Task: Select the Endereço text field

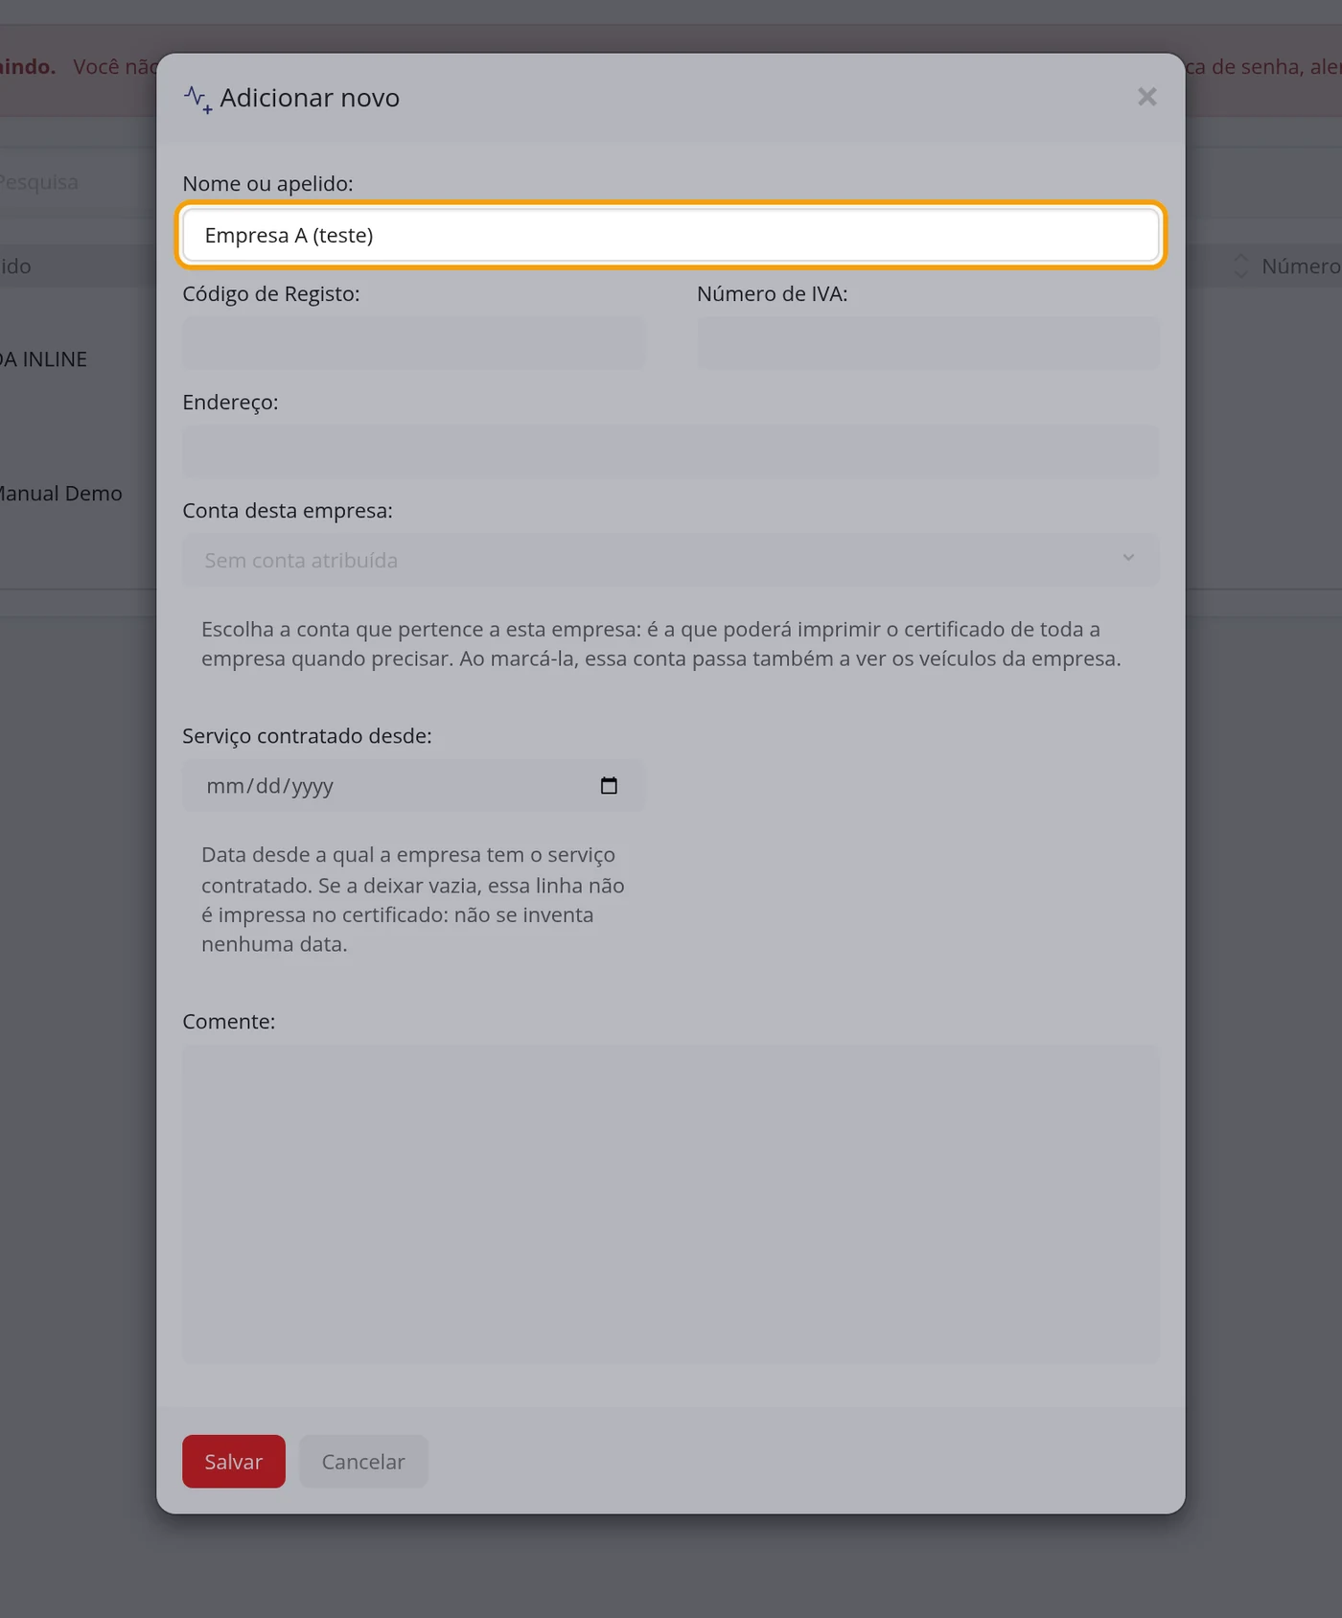Action: pos(671,451)
